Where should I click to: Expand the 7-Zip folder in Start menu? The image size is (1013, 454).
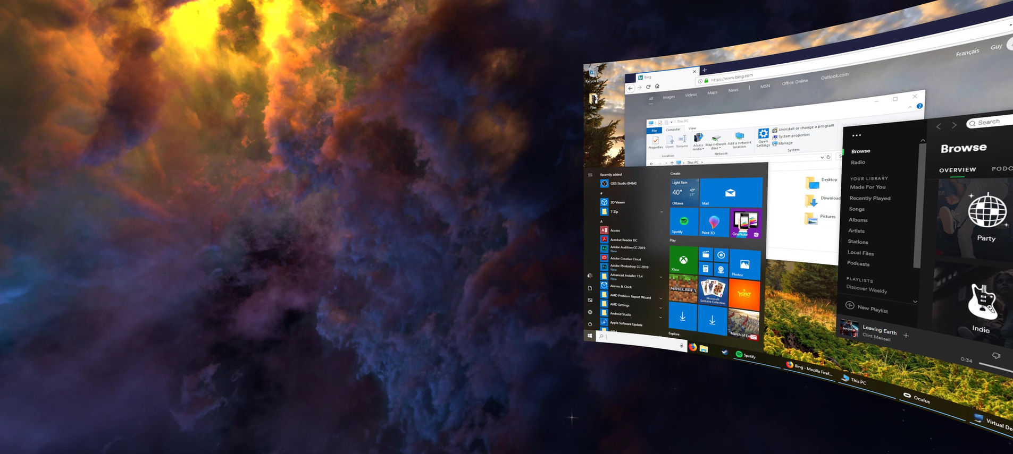(662, 212)
